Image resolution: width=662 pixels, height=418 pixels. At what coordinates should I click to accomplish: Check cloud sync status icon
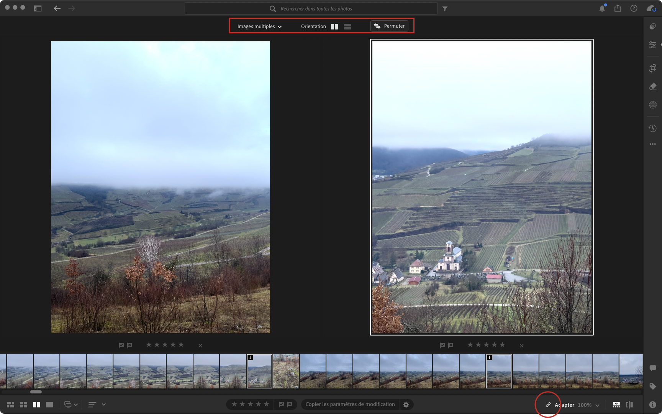[651, 8]
